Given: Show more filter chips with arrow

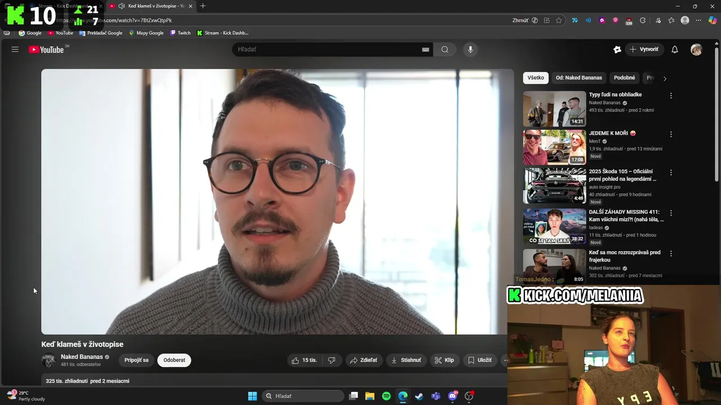Looking at the screenshot, I should click(665, 78).
